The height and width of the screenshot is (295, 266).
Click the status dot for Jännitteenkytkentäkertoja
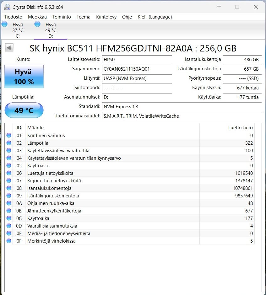[9, 211]
